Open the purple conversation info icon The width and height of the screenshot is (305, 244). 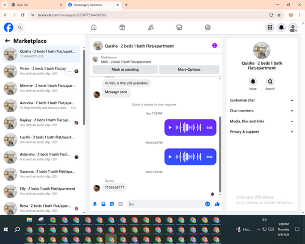coord(215,46)
